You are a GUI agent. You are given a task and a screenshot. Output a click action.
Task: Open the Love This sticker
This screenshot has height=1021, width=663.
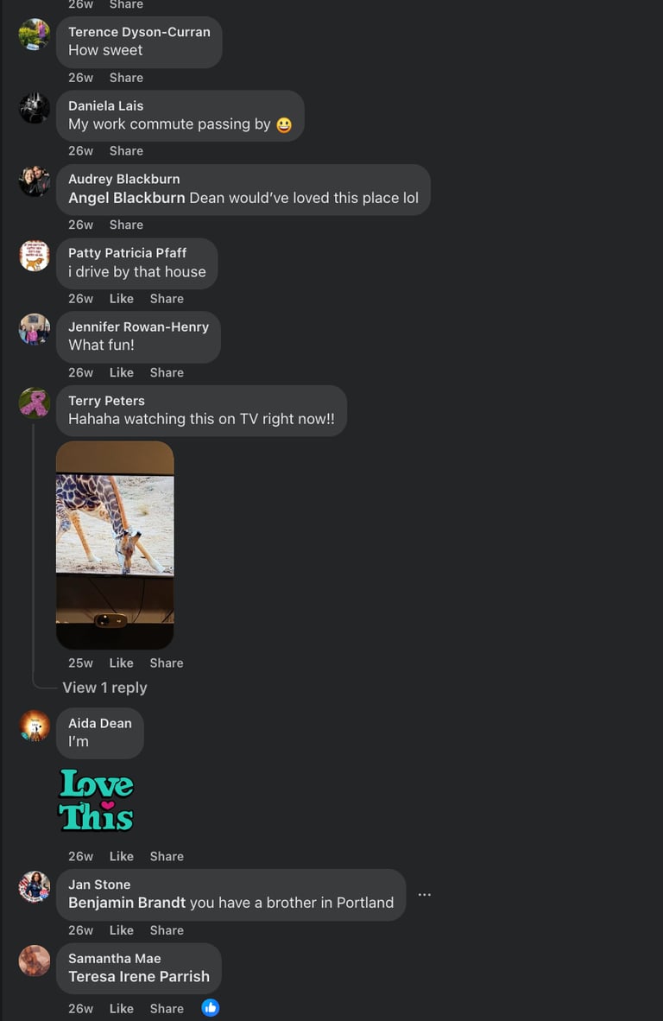coord(97,800)
